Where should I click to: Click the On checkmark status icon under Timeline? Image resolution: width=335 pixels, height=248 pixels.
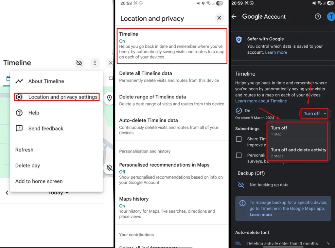pos(238,111)
